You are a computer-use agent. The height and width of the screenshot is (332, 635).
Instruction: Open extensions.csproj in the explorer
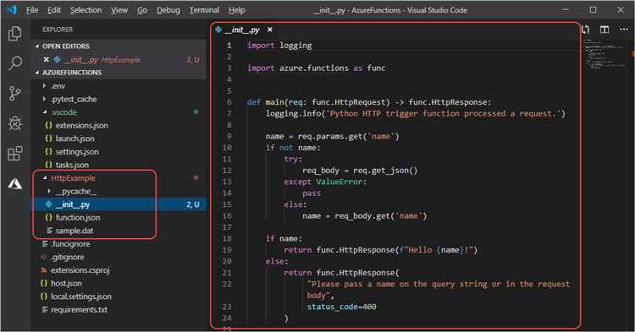tap(80, 270)
